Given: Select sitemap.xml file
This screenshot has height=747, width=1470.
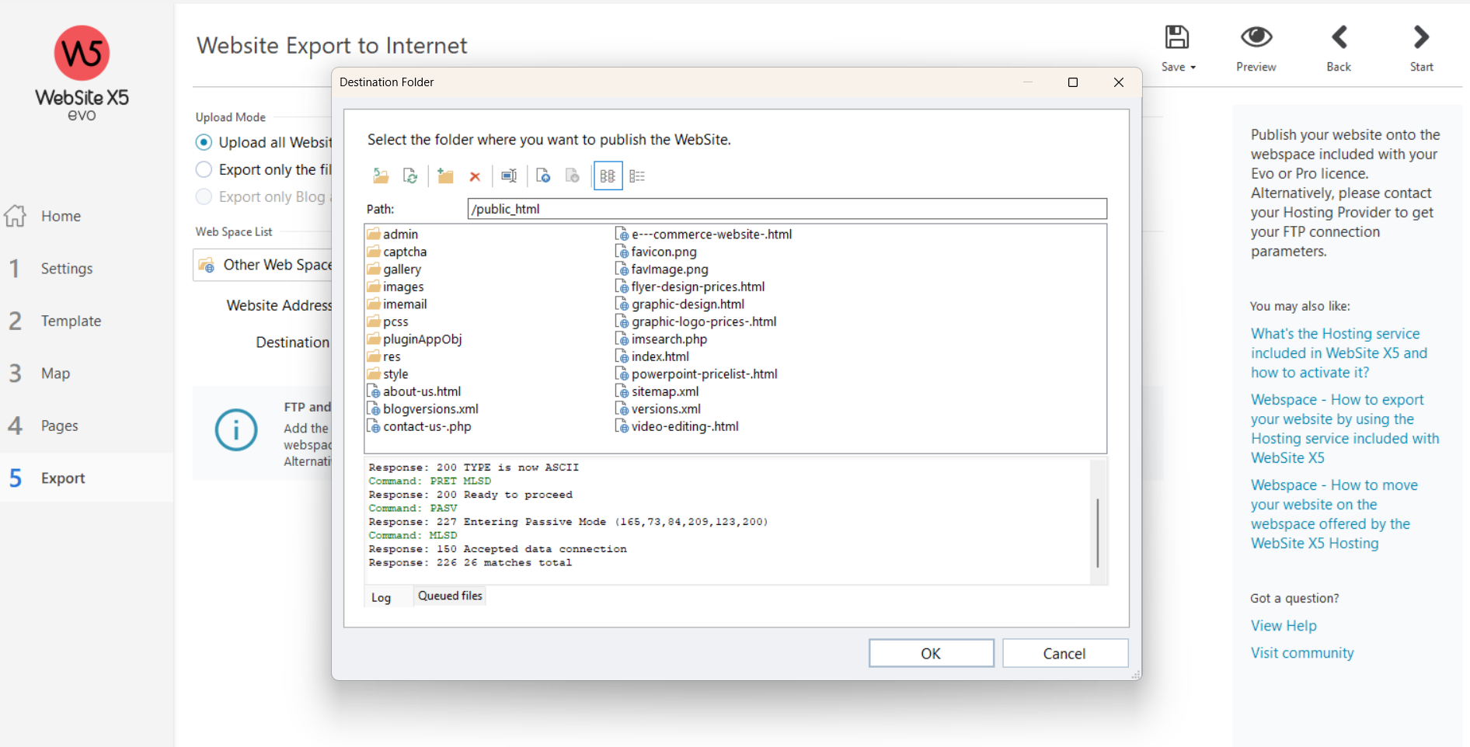Looking at the screenshot, I should pos(657,391).
